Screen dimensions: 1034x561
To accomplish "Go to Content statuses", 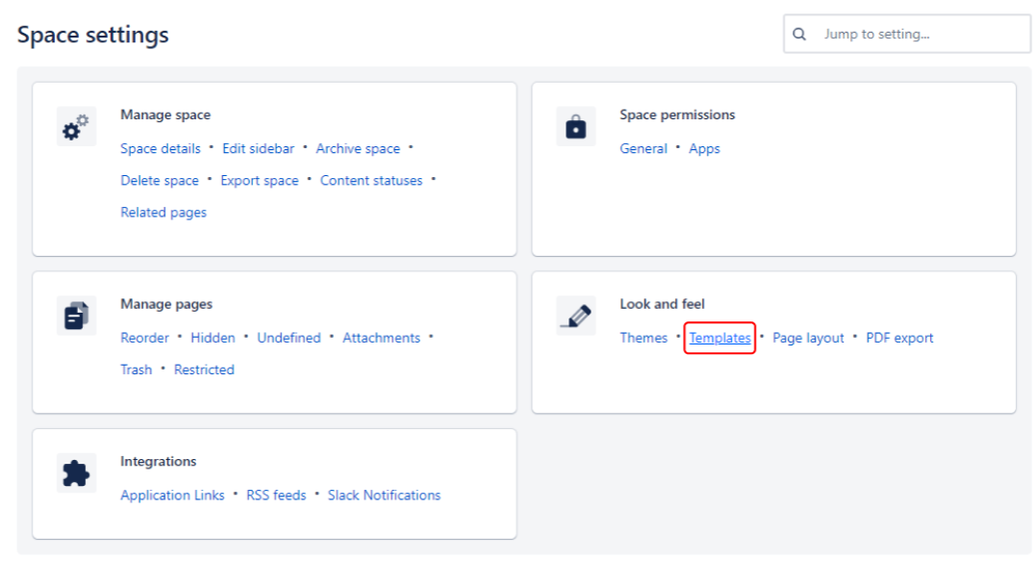I will pyautogui.click(x=371, y=181).
